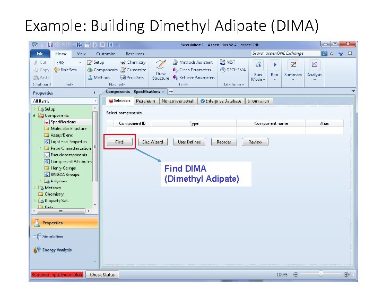Click the Find button
The width and height of the screenshot is (382, 287).
click(119, 142)
